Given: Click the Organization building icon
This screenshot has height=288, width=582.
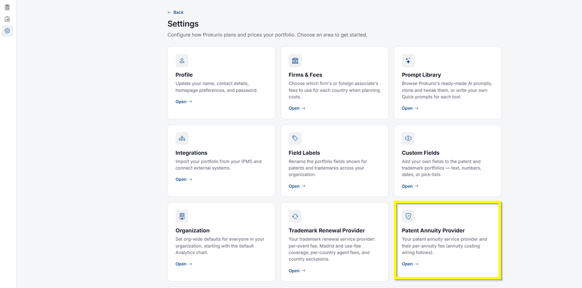Looking at the screenshot, I should (x=182, y=216).
